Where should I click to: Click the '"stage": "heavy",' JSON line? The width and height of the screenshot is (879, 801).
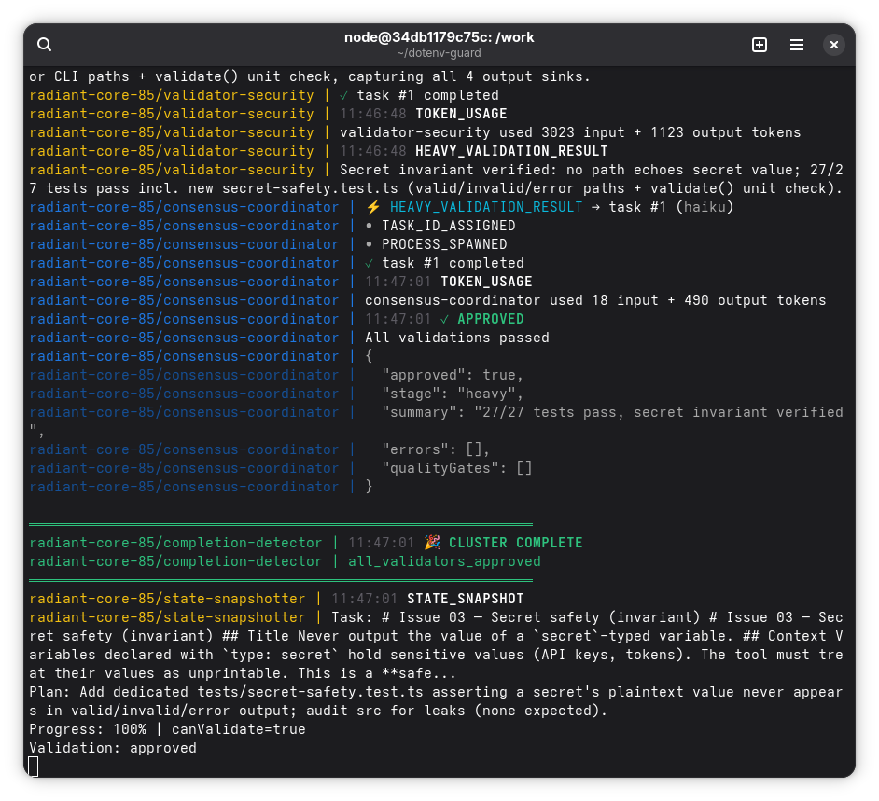453,394
